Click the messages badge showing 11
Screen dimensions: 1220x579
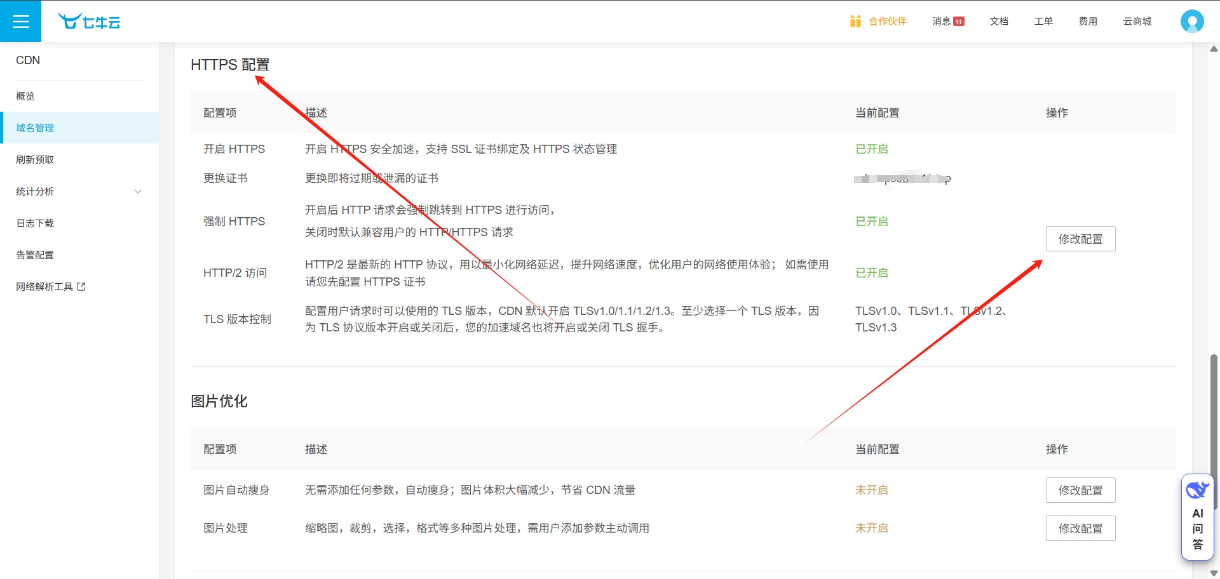959,22
